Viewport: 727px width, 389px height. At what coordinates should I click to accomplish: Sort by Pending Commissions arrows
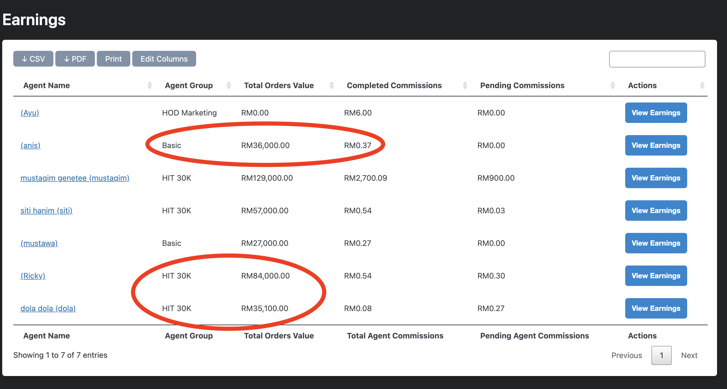pyautogui.click(x=612, y=85)
